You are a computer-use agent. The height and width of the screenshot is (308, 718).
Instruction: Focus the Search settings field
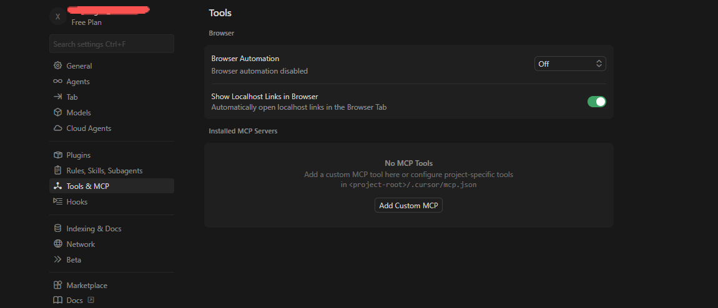click(111, 44)
